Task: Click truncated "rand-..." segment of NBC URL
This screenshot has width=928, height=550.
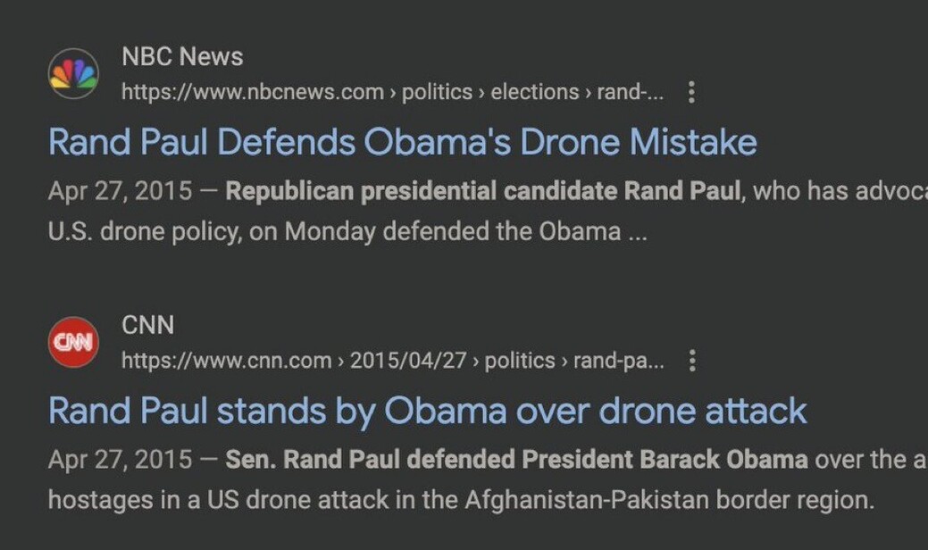Action: tap(630, 92)
